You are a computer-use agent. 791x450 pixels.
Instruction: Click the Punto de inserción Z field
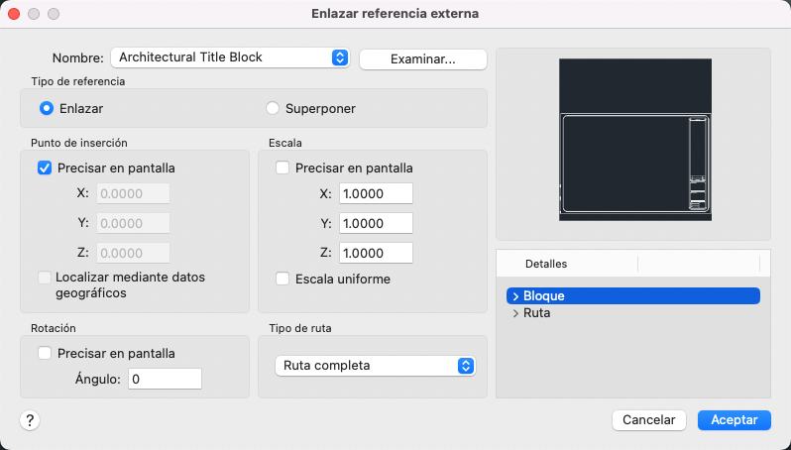pyautogui.click(x=133, y=253)
